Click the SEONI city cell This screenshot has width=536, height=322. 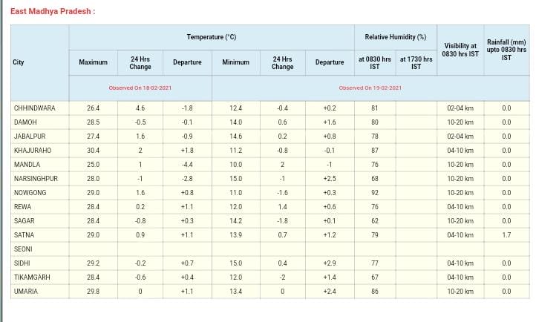pos(23,249)
